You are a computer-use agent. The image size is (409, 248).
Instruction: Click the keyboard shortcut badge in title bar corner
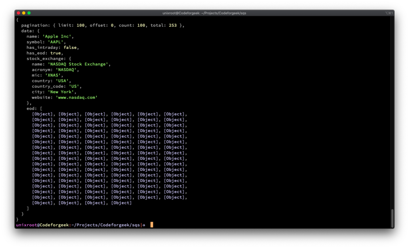click(389, 12)
